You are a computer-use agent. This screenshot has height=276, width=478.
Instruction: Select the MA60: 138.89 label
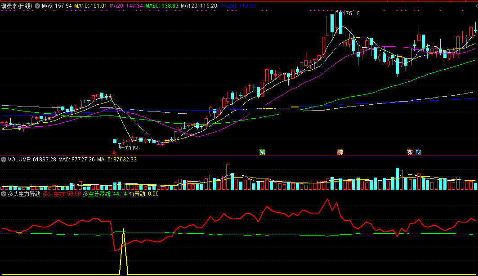pyautogui.click(x=162, y=6)
